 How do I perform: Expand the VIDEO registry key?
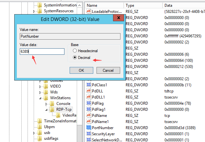(40, 86)
